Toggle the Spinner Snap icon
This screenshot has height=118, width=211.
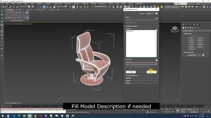click(x=88, y=7)
